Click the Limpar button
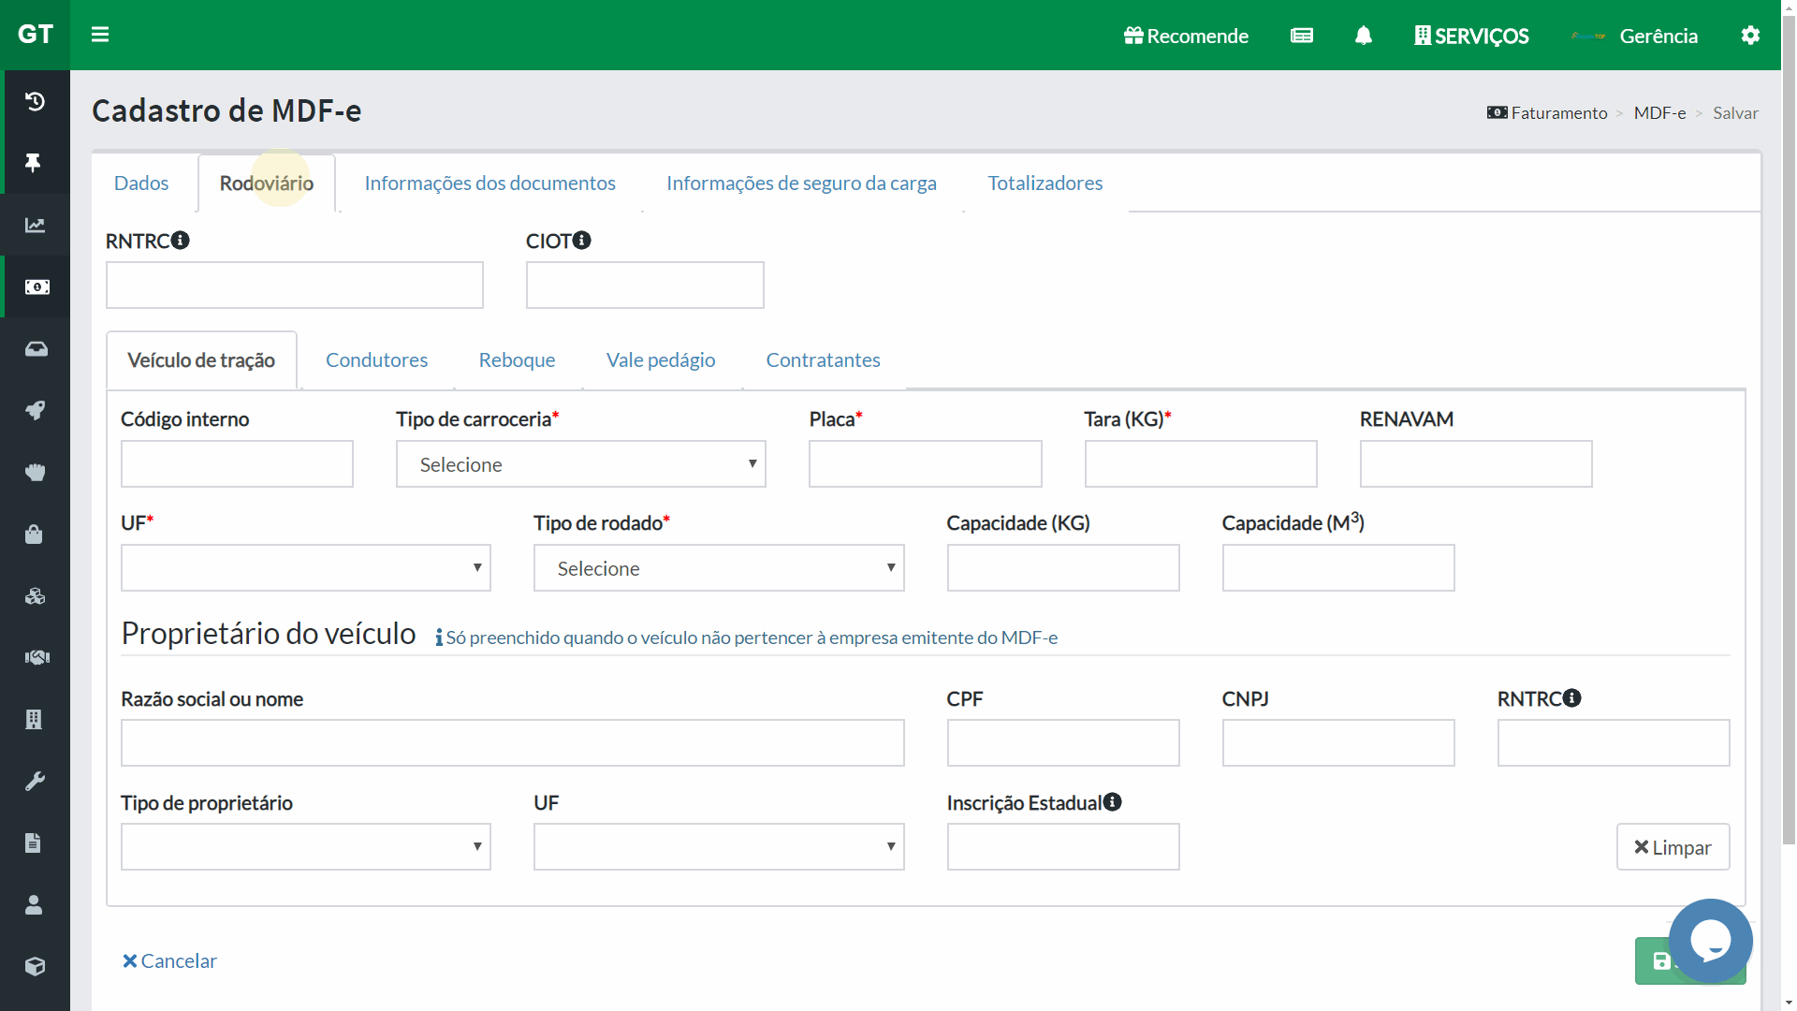Image resolution: width=1797 pixels, height=1011 pixels. coord(1673,847)
